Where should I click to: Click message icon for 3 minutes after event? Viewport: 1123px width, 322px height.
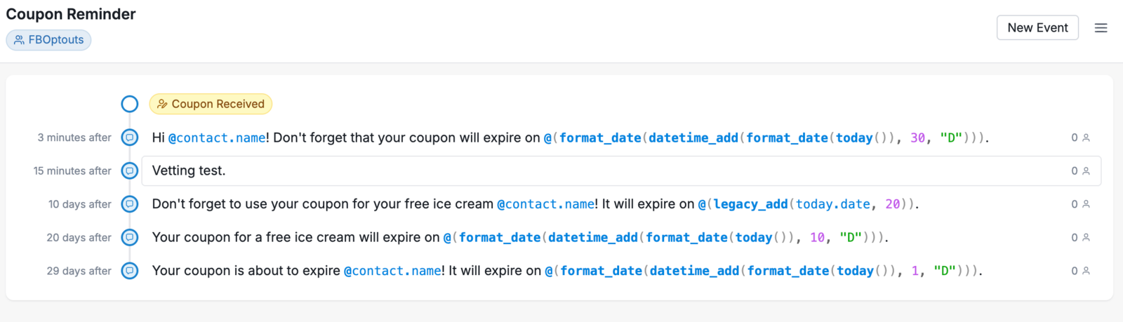tap(130, 137)
